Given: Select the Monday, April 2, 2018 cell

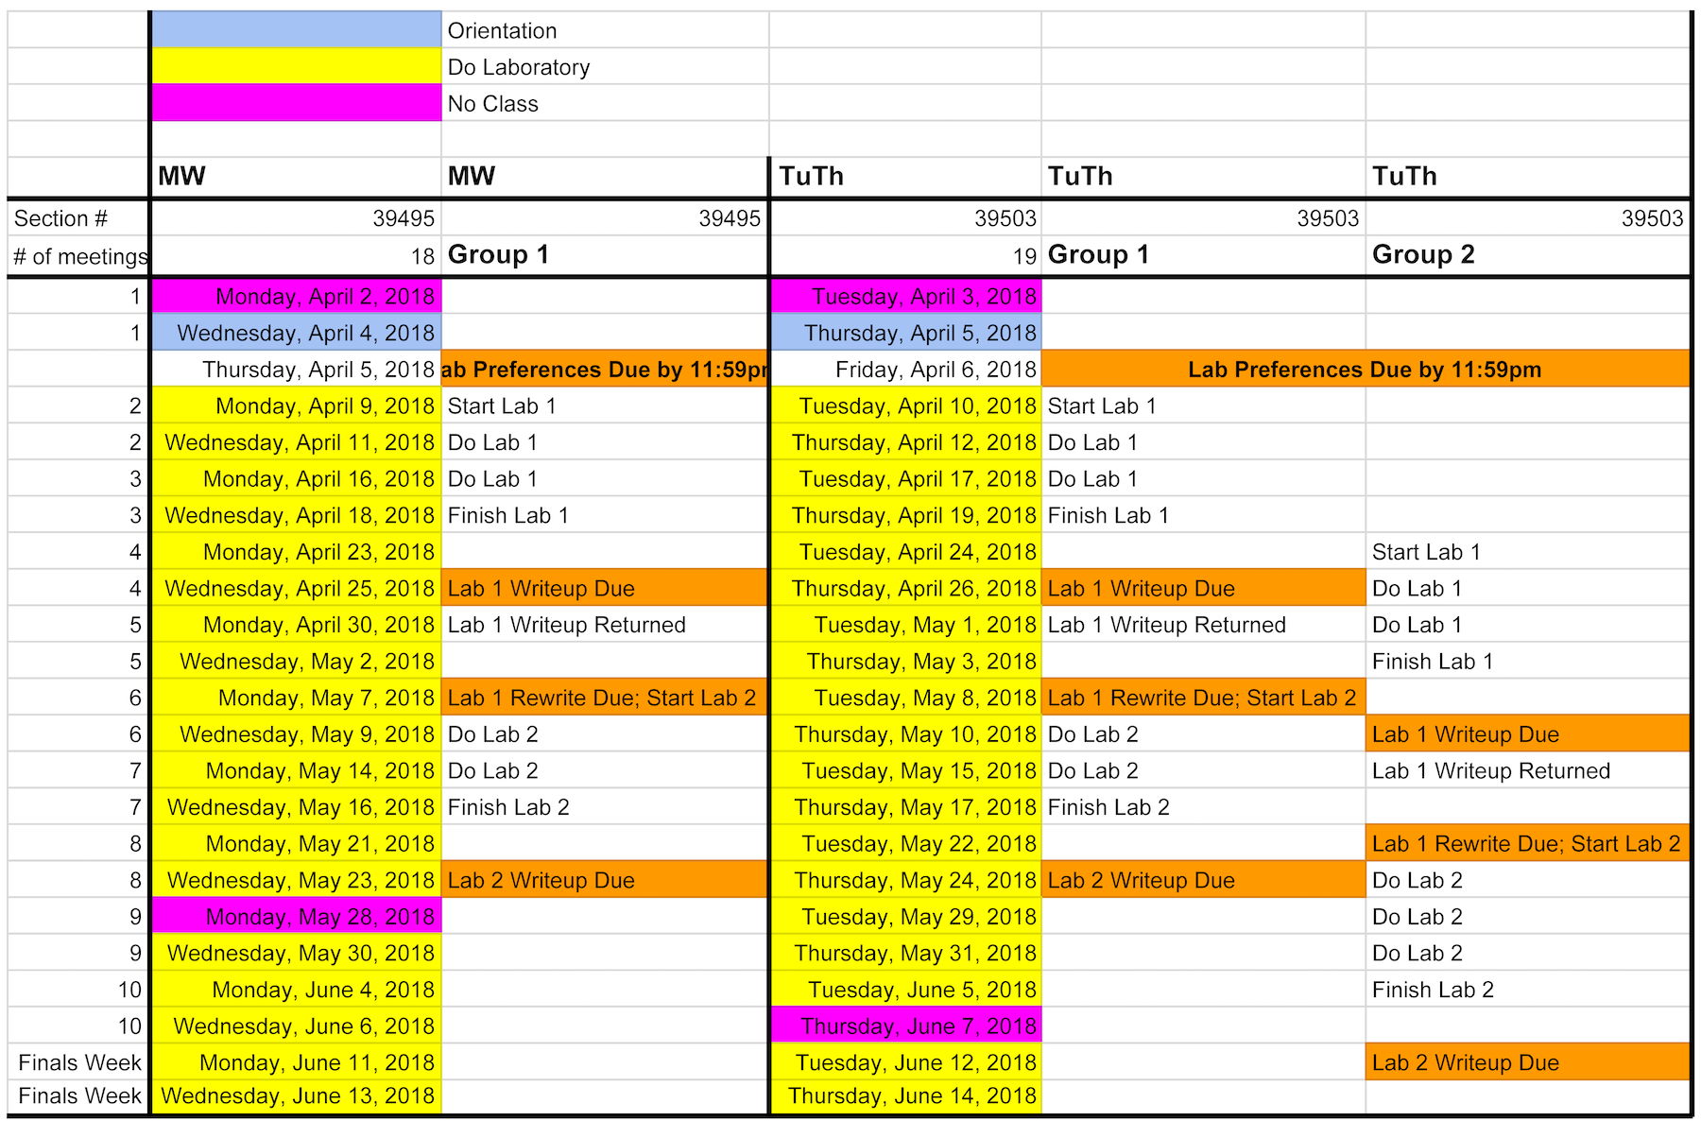Looking at the screenshot, I should (x=297, y=296).
